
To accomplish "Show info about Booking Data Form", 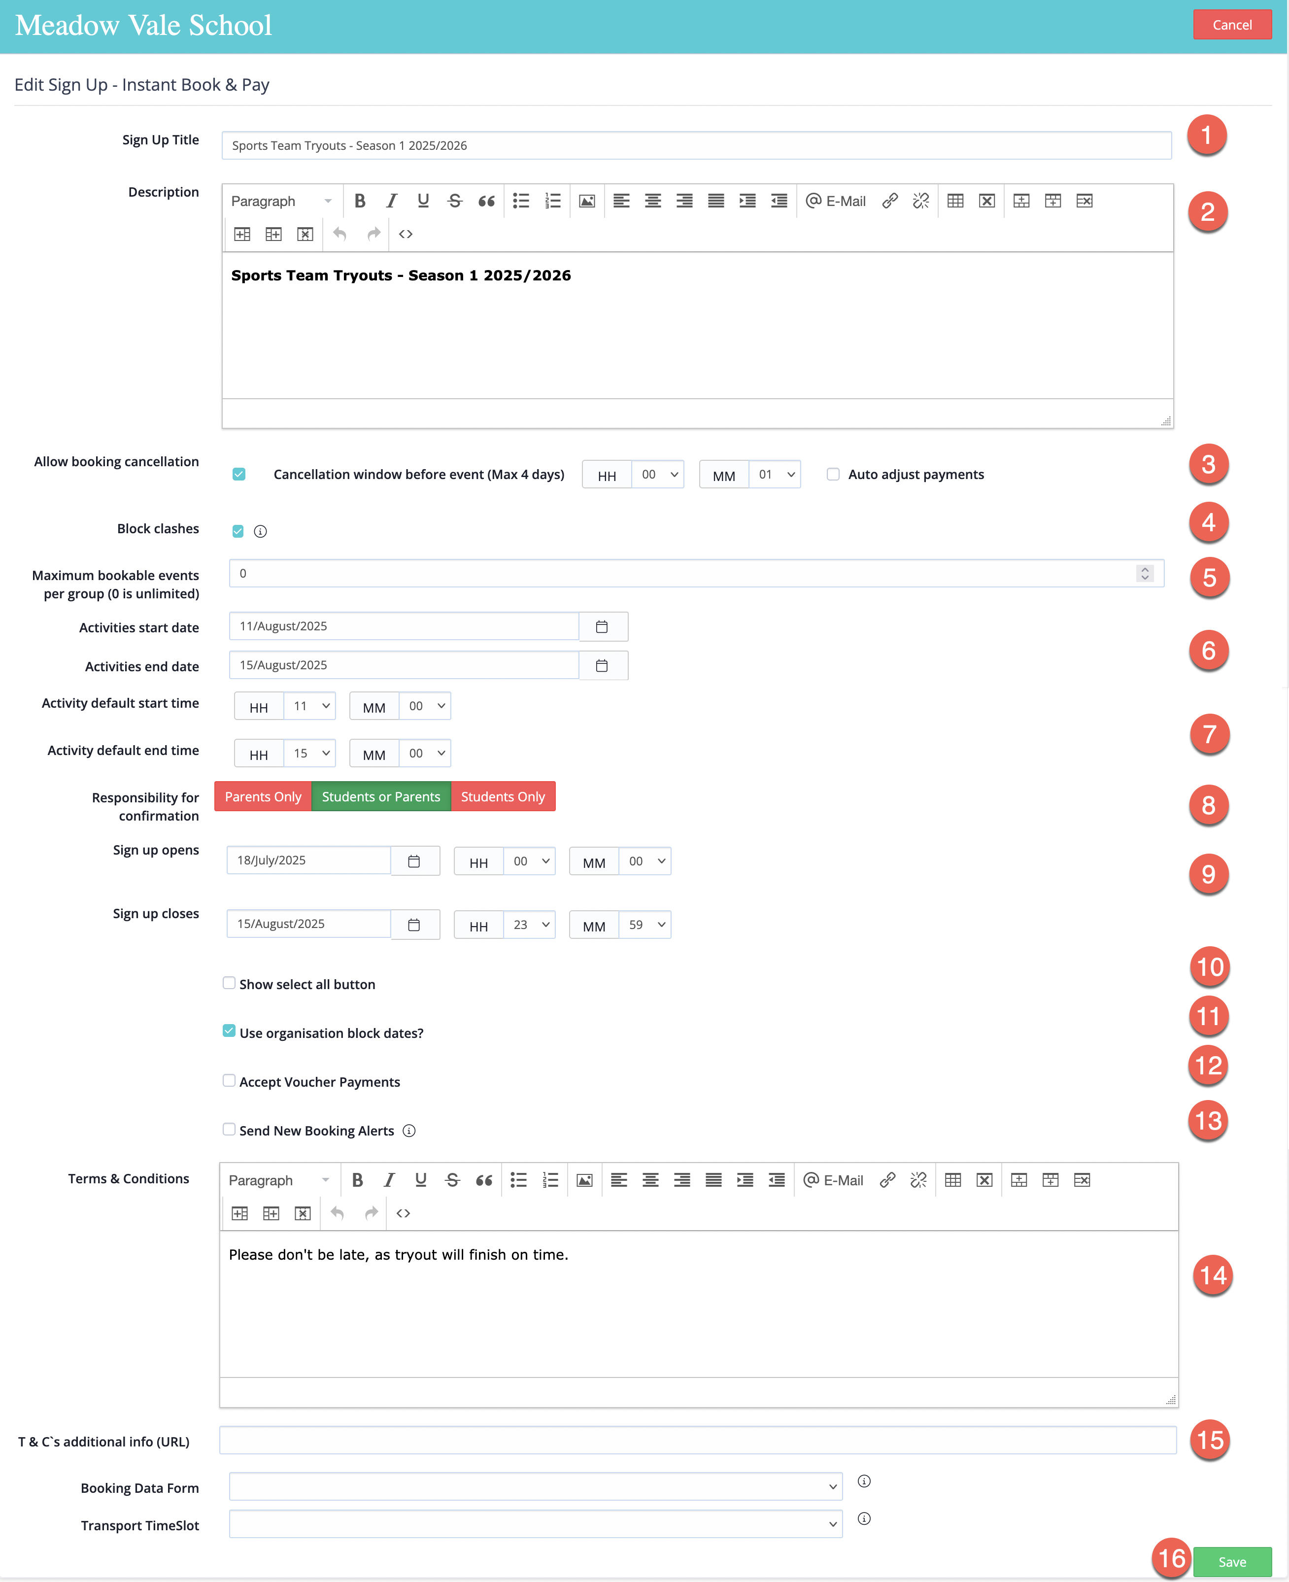I will [x=864, y=1481].
